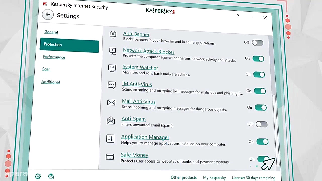This screenshot has width=322, height=181.
Task: Minimize the Kaspersky window
Action: (252, 17)
